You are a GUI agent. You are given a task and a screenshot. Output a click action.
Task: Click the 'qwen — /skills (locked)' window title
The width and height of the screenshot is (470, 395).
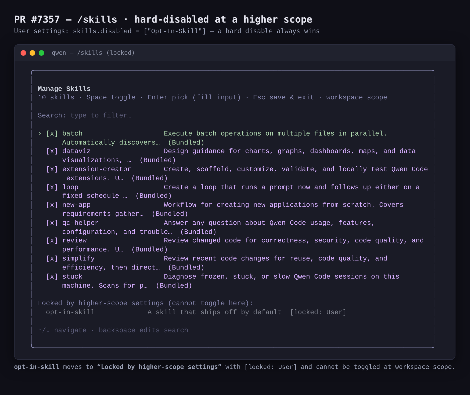tap(93, 53)
